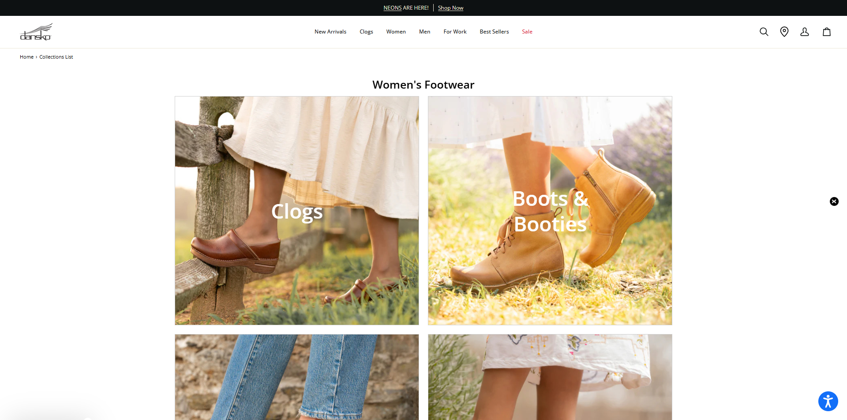Screen dimensions: 847x420
Task: Open the Boots & Booties collection image
Action: pyautogui.click(x=550, y=211)
